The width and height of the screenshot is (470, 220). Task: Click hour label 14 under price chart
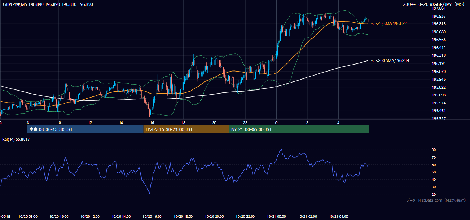pyautogui.click(x=121, y=122)
